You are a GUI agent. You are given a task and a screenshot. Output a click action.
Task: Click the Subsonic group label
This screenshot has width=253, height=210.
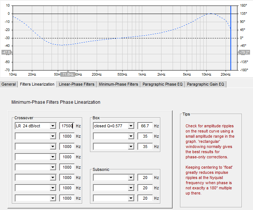click(x=101, y=169)
